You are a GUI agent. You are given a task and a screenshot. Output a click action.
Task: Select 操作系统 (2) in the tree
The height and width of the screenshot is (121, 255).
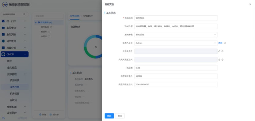[47, 27]
